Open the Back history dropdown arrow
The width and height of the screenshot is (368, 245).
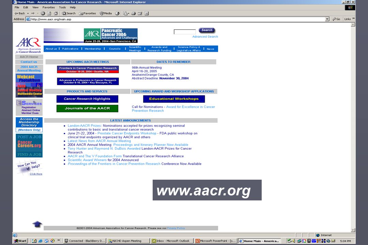click(28, 13)
